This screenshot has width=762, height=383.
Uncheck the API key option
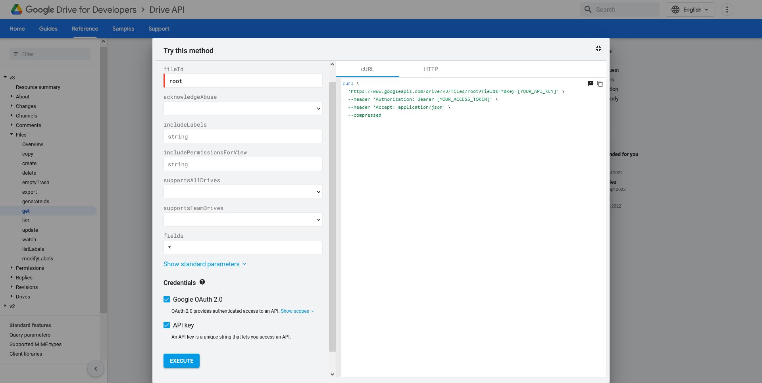point(167,325)
